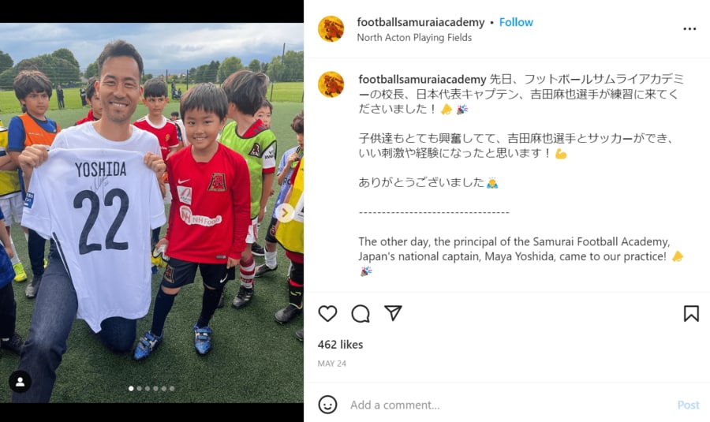Share the post with the paper plane icon
This screenshot has width=710, height=422.
click(x=393, y=313)
